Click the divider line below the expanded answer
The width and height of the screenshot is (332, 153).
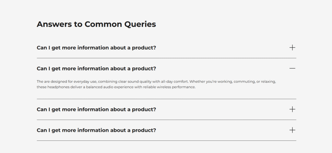(x=166, y=99)
